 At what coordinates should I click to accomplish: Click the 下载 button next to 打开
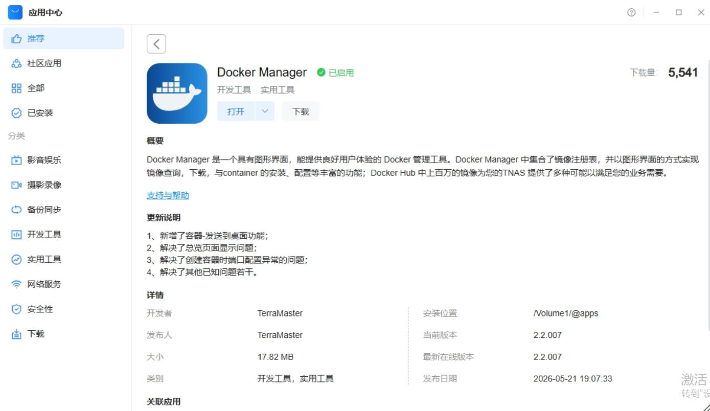pos(301,111)
